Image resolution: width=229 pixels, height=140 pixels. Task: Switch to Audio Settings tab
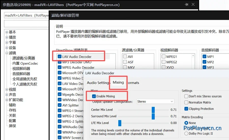[x=98, y=83]
